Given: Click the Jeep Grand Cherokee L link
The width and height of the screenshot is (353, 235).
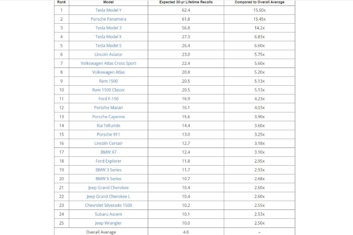Looking at the screenshot, I should click(108, 196).
